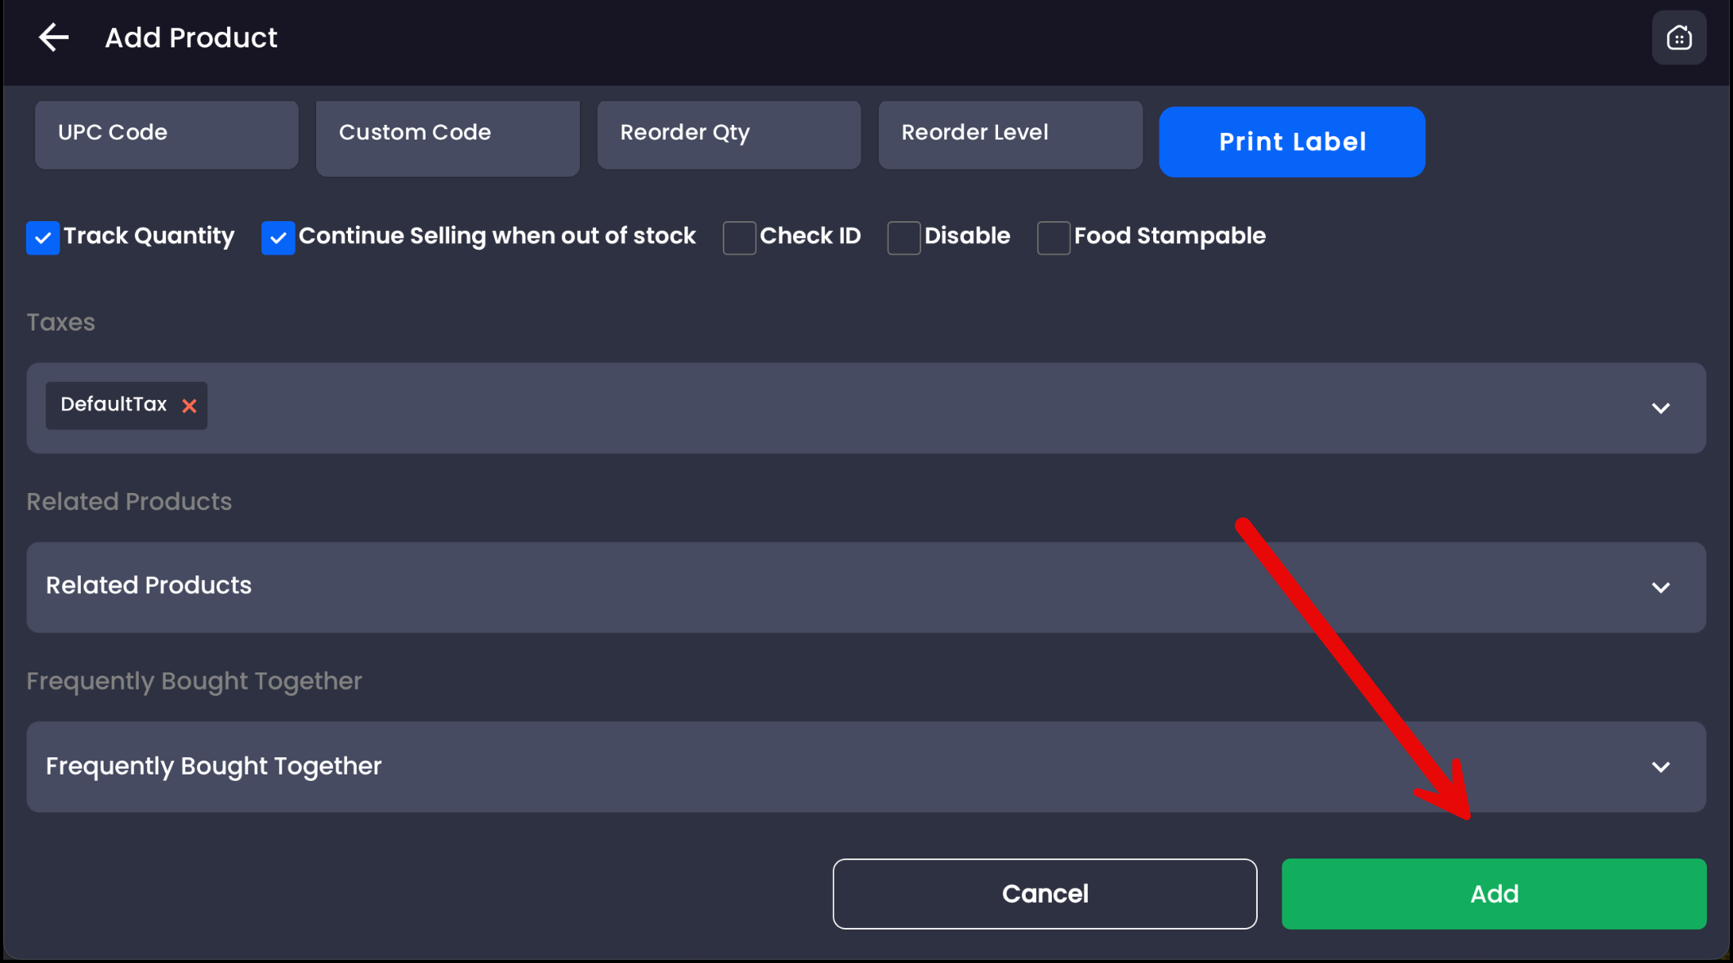
Task: Click the Related Products placeholder text
Action: [149, 585]
